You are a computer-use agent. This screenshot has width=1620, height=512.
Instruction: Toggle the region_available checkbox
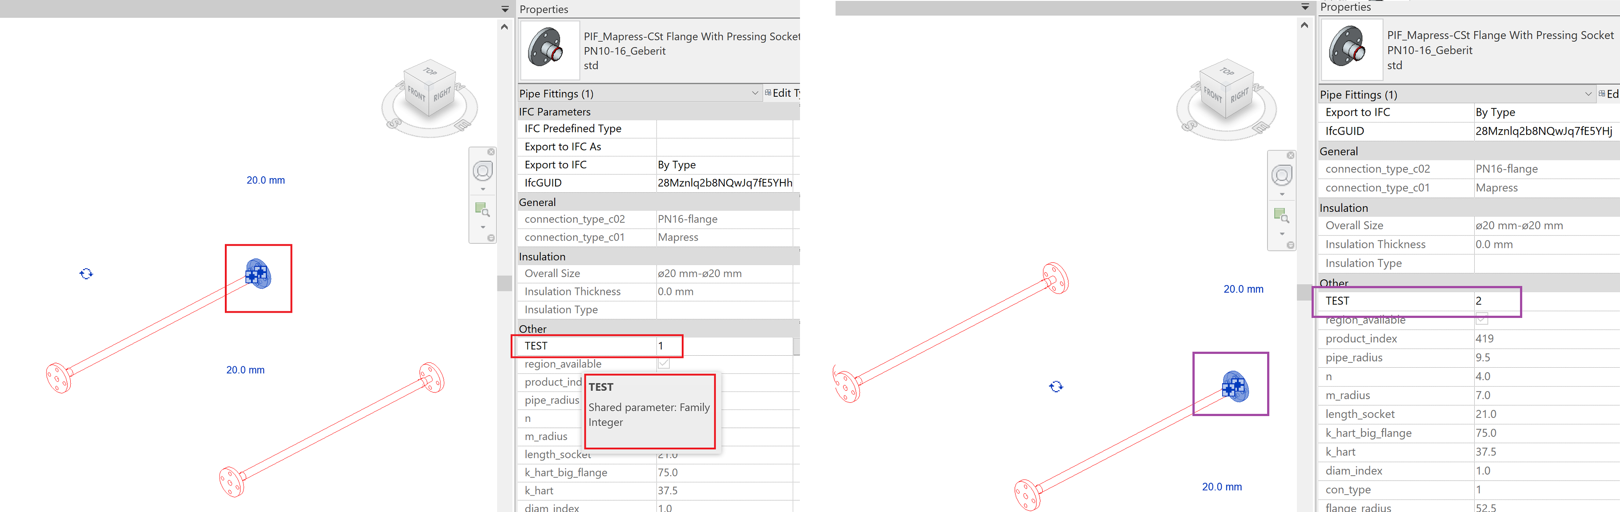pos(664,364)
